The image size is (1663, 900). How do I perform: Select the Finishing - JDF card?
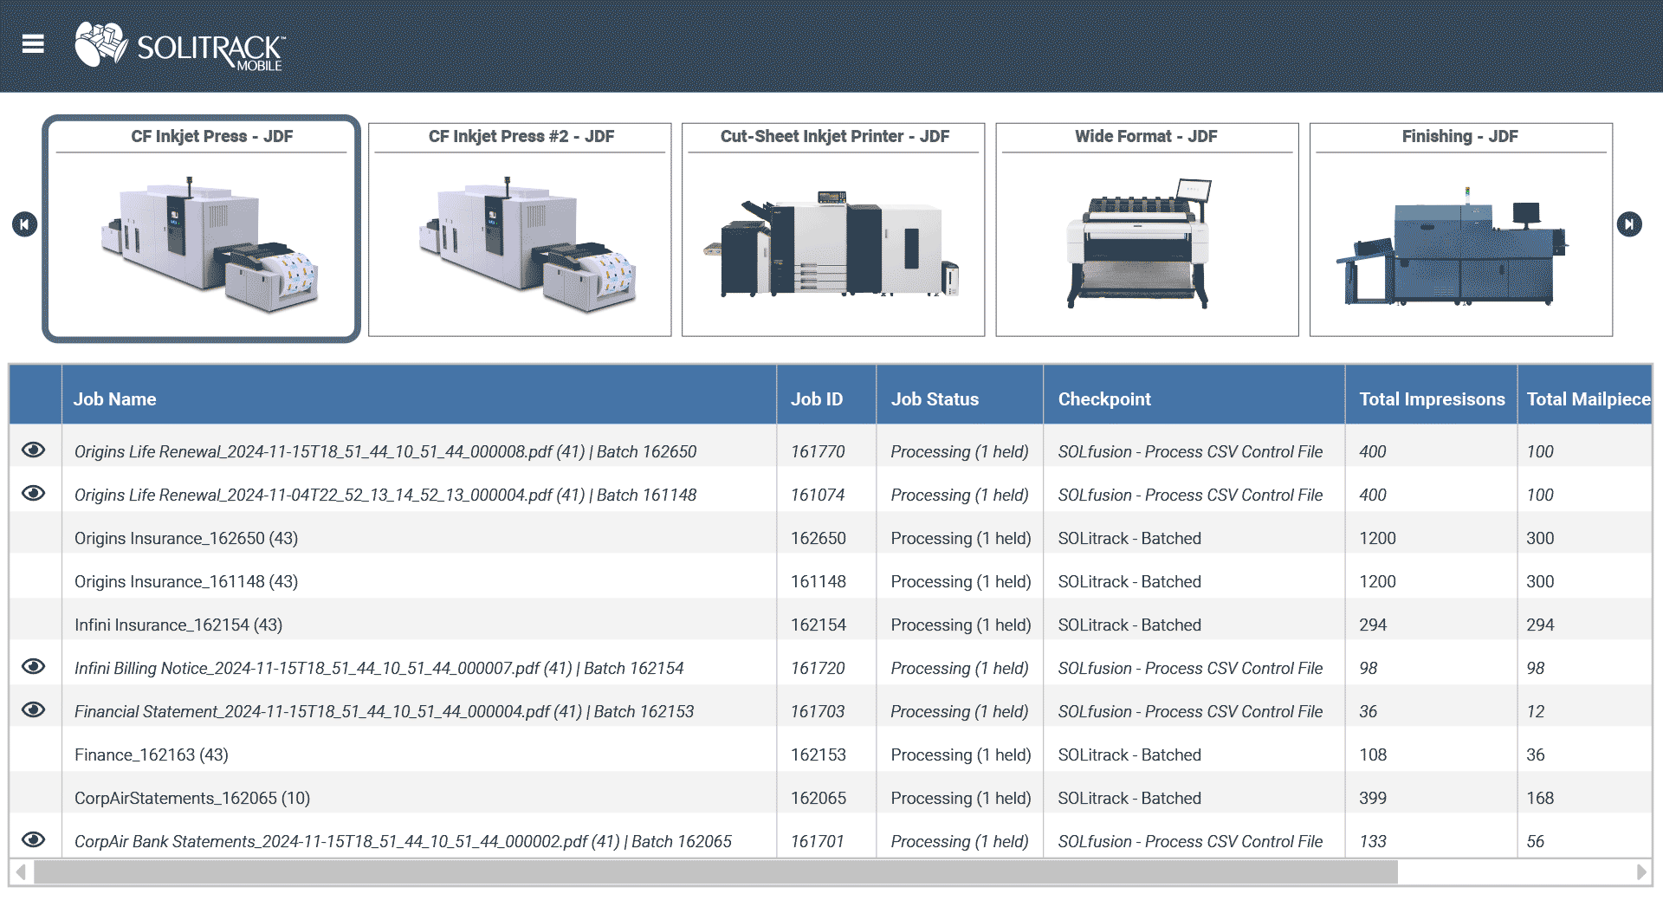pyautogui.click(x=1460, y=230)
